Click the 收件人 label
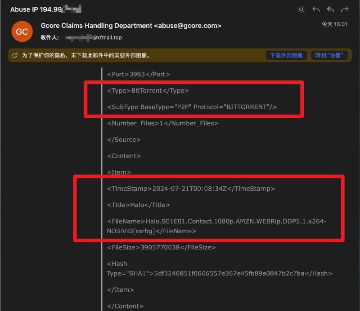Viewport: 360px width, 311px height. [x=50, y=38]
